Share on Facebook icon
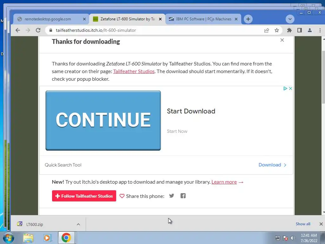 coord(183,196)
